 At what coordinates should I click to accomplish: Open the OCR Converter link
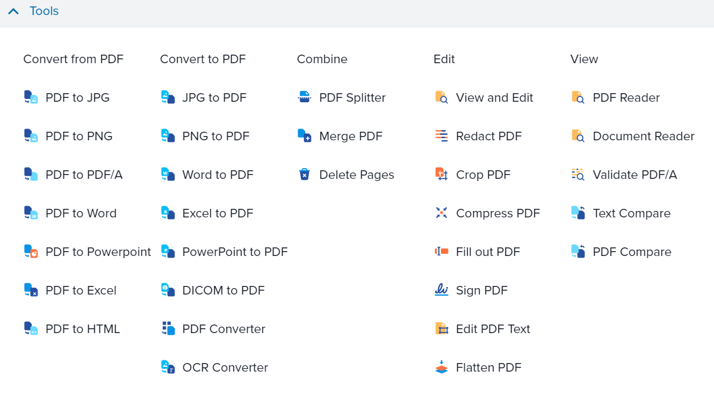pyautogui.click(x=225, y=367)
